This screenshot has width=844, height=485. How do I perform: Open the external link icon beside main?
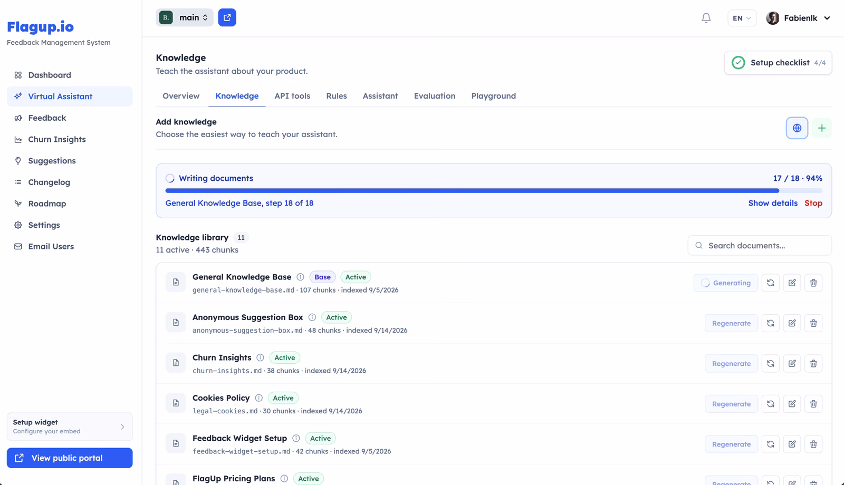point(227,17)
